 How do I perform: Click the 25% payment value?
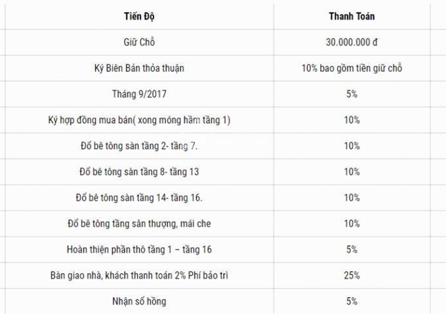(x=351, y=275)
